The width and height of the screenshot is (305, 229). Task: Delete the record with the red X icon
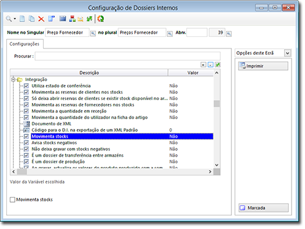(41, 19)
